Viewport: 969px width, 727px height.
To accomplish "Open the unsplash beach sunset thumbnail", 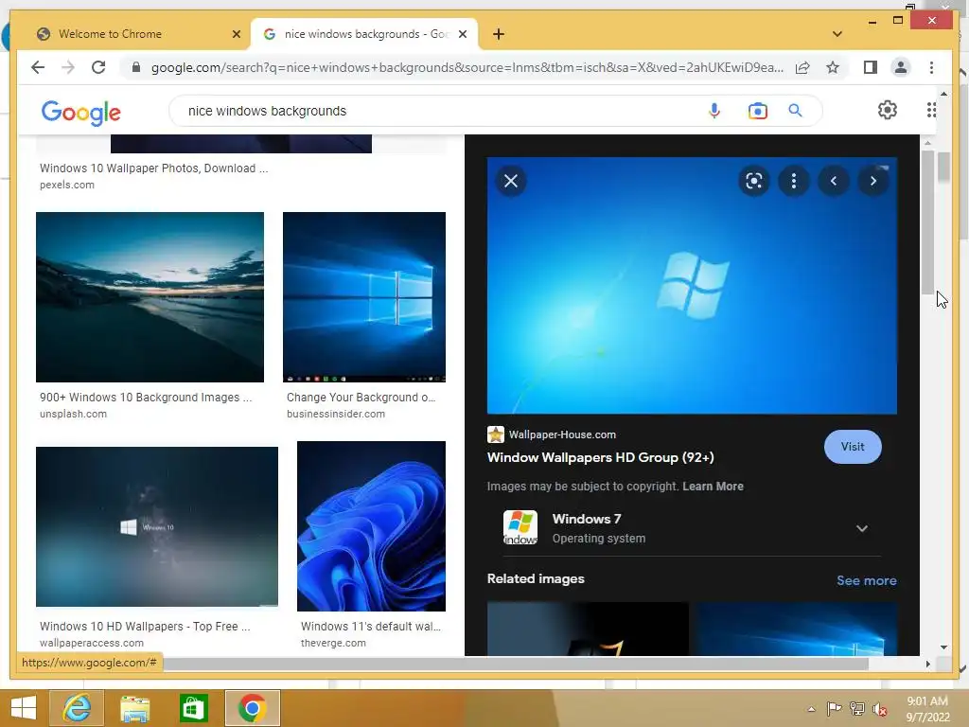I will [x=150, y=296].
